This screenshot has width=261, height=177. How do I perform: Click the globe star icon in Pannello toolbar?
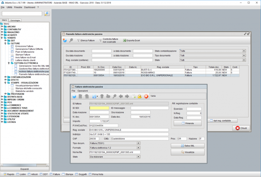[65, 40]
